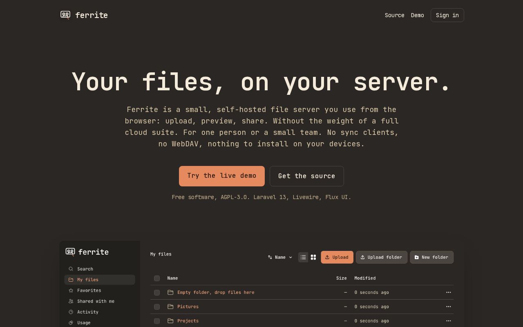Click the My files breadcrumb title
Image resolution: width=523 pixels, height=327 pixels.
coord(161,254)
